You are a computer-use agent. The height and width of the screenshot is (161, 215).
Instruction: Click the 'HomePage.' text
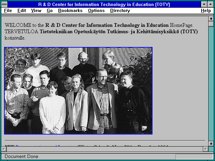pos(182,25)
